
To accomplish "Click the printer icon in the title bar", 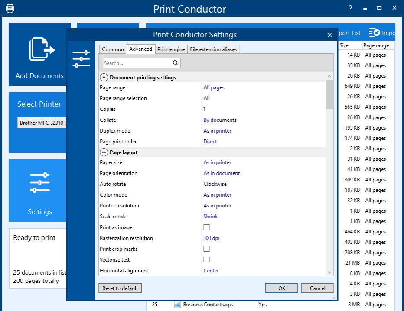I will click(x=10, y=8).
